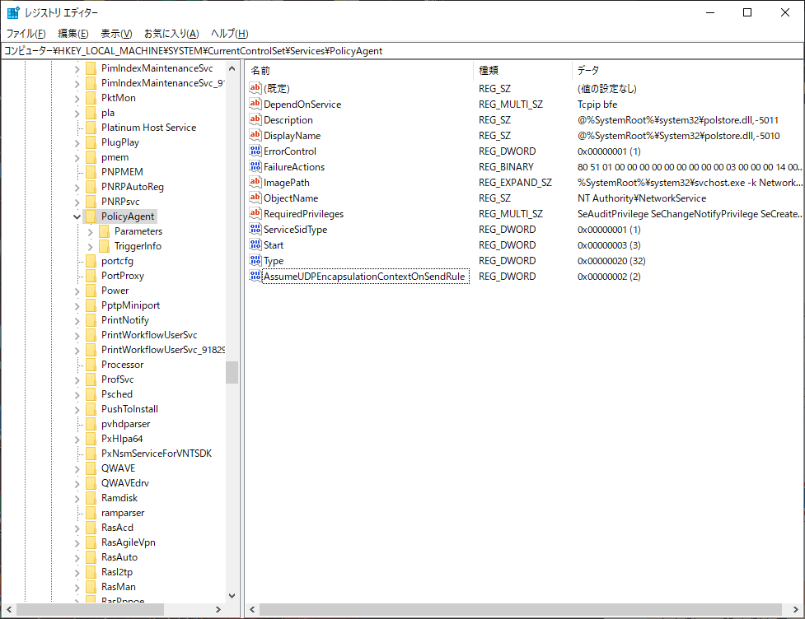Select the DWORD icon of ErrorControl value
The height and width of the screenshot is (619, 805).
click(255, 151)
